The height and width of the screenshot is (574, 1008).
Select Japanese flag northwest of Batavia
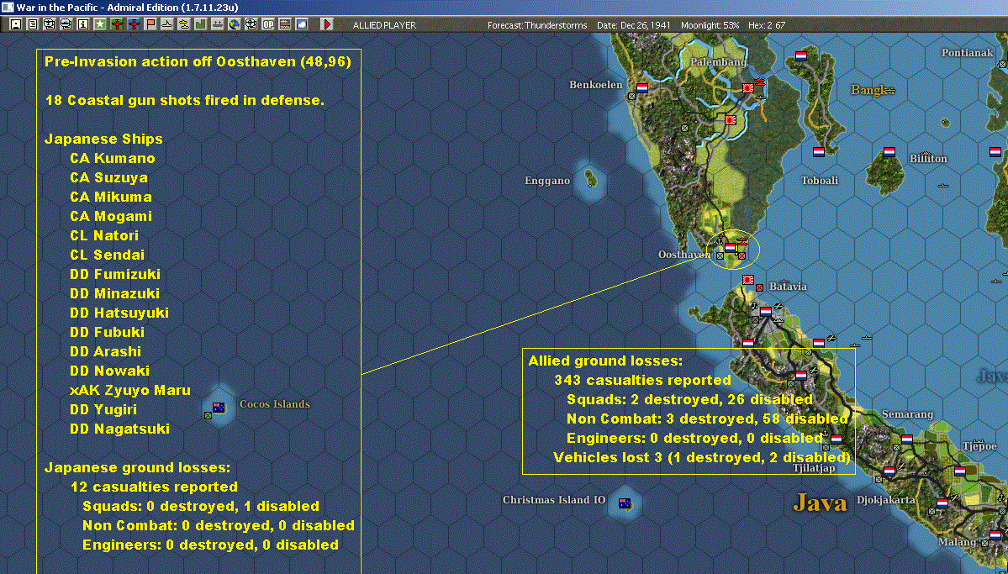tap(748, 280)
